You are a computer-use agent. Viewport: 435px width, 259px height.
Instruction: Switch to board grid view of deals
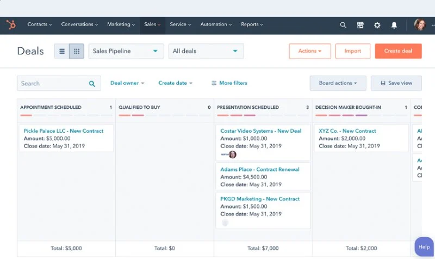[77, 51]
